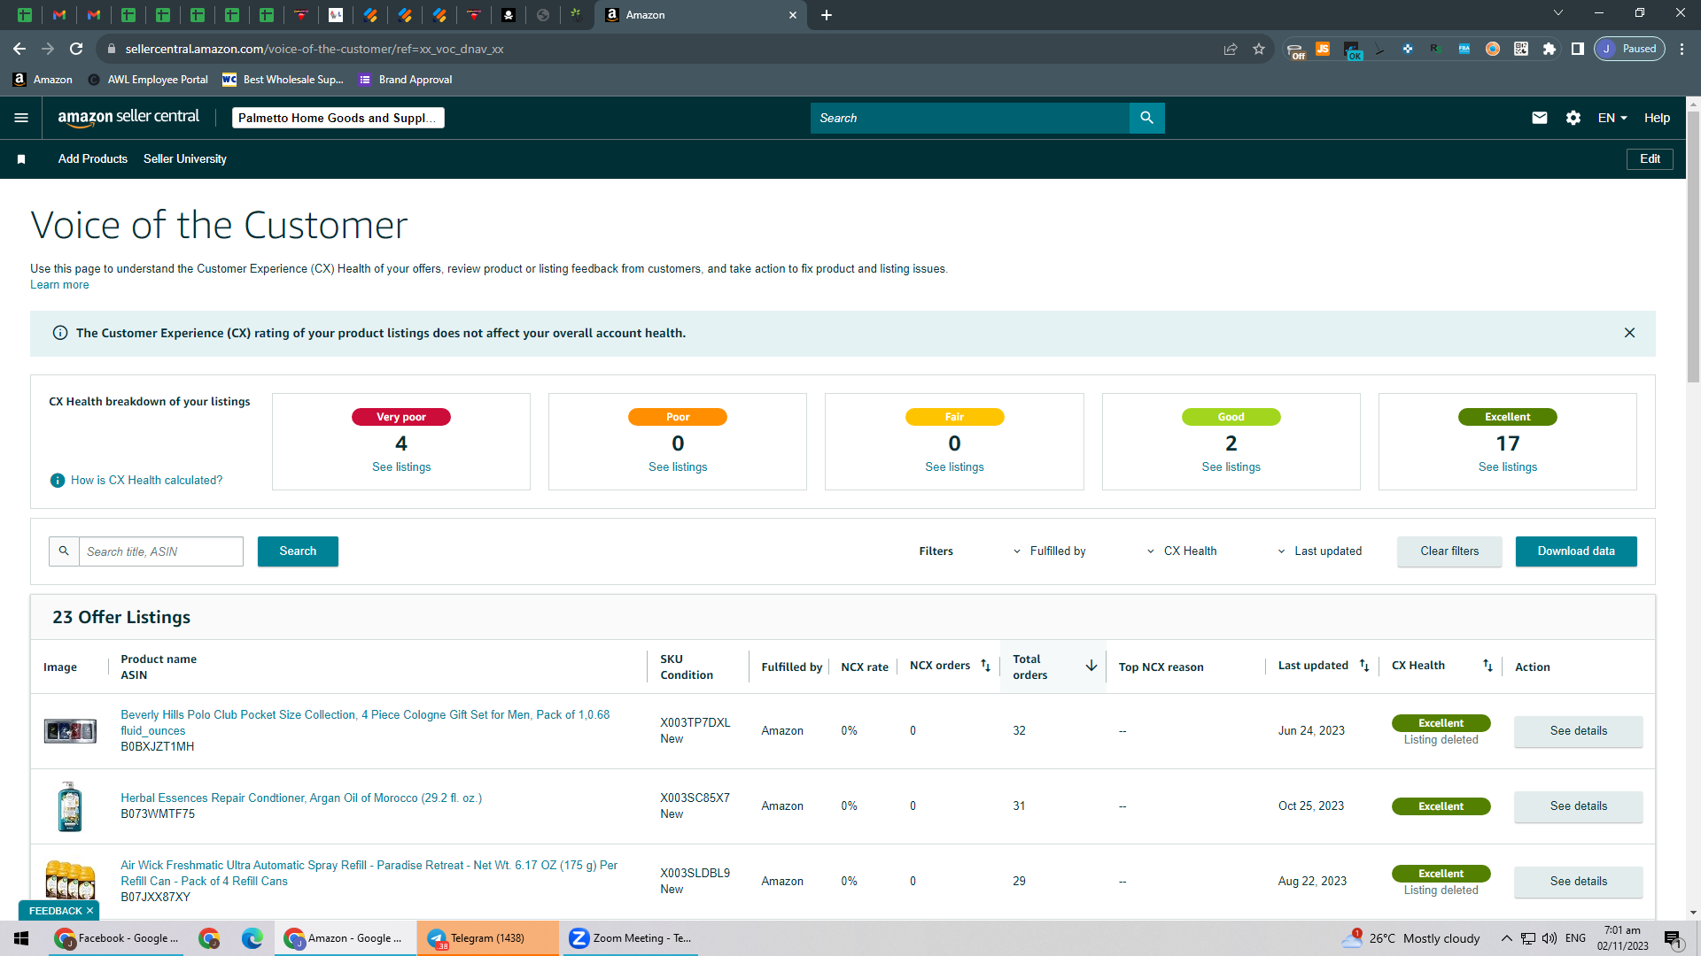1701x956 pixels.
Task: Share this page from the address bar
Action: 1231,49
